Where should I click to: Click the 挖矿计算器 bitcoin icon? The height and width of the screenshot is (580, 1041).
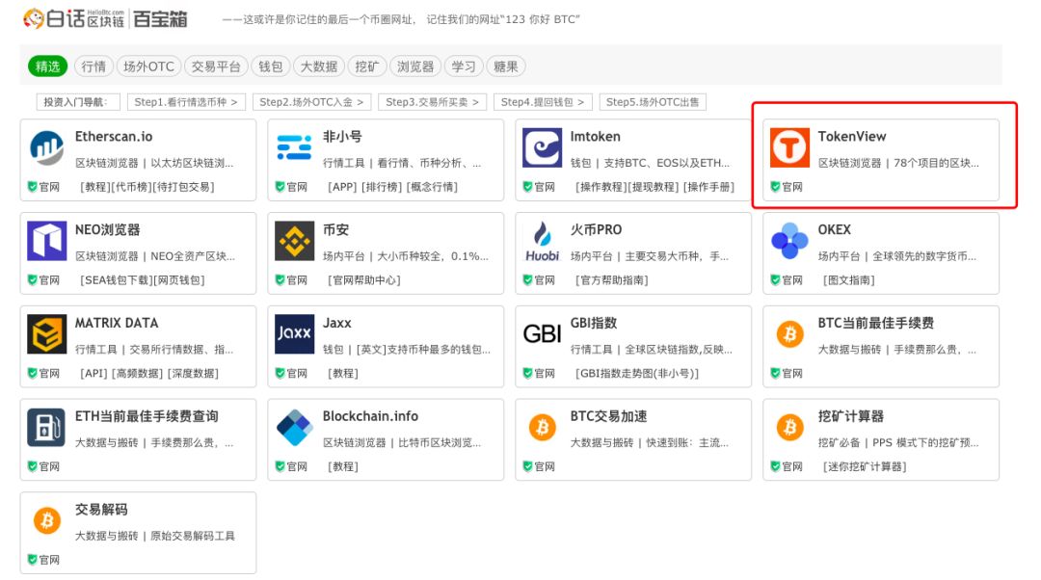click(x=789, y=427)
